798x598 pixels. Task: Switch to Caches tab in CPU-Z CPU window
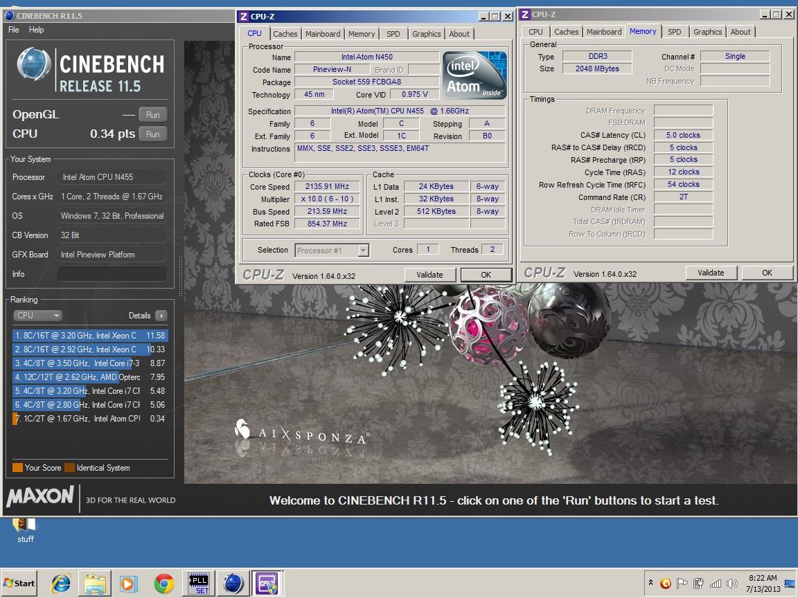point(285,33)
